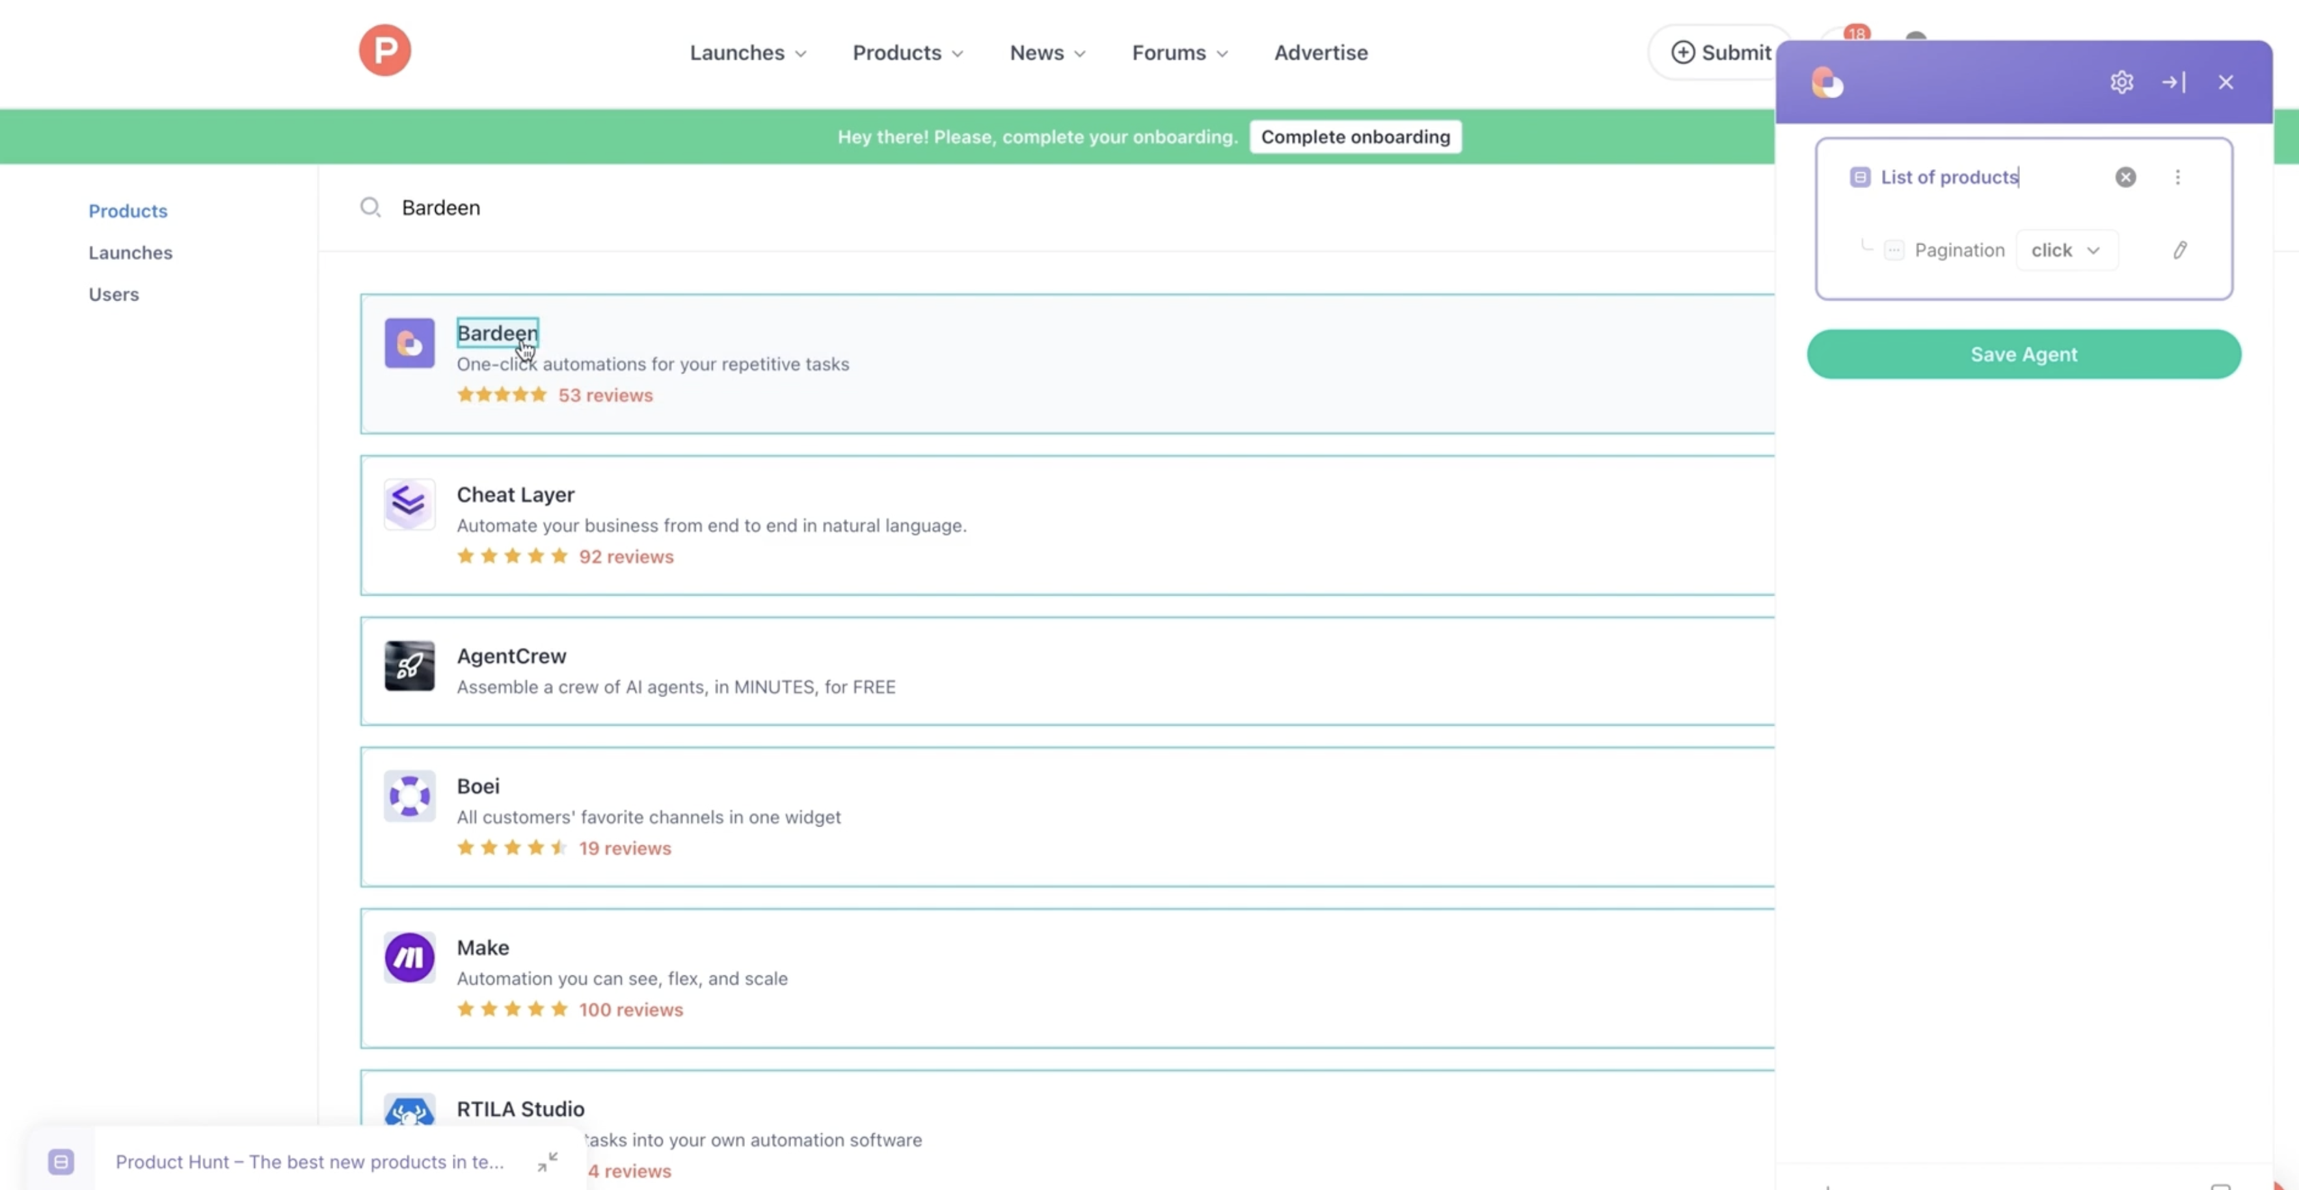2299x1190 pixels.
Task: Open three-dot menu for List of products
Action: click(x=2177, y=178)
